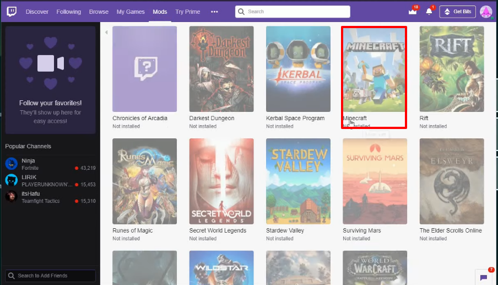
Task: Click the Darkest Dungeon title text
Action: pos(212,118)
